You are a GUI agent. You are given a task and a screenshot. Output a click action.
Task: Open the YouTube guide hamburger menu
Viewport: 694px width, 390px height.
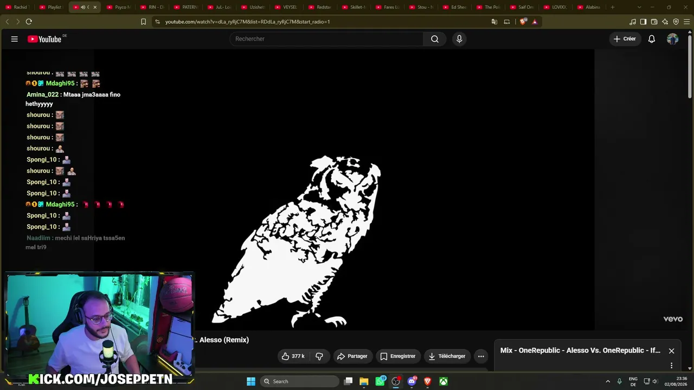pos(15,39)
